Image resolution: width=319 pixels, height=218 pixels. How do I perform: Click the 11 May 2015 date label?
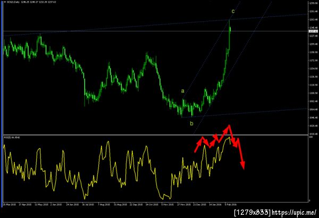click(x=41, y=204)
